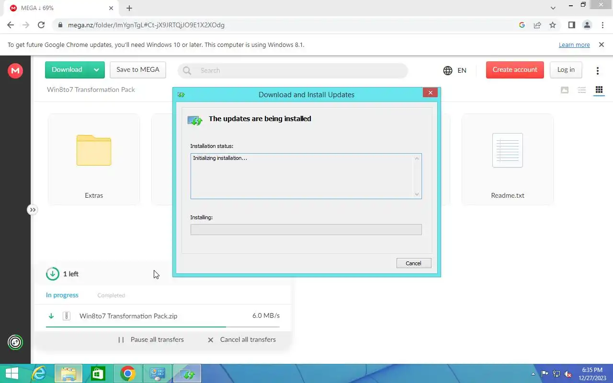The width and height of the screenshot is (613, 383).
Task: Click the share page icon
Action: pyautogui.click(x=537, y=25)
